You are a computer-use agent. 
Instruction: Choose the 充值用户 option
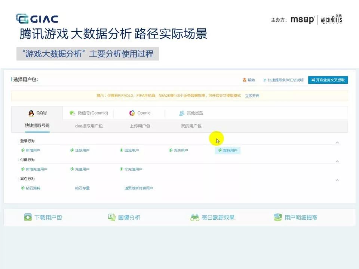tap(80, 169)
